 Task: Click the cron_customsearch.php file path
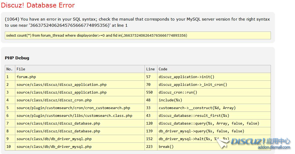pyautogui.click(x=73, y=108)
